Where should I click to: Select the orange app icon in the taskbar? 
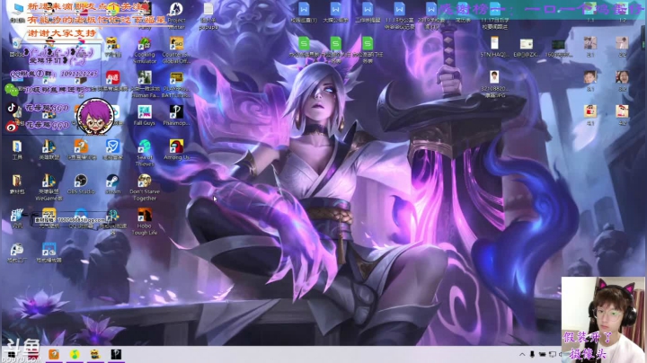pyautogui.click(x=54, y=354)
